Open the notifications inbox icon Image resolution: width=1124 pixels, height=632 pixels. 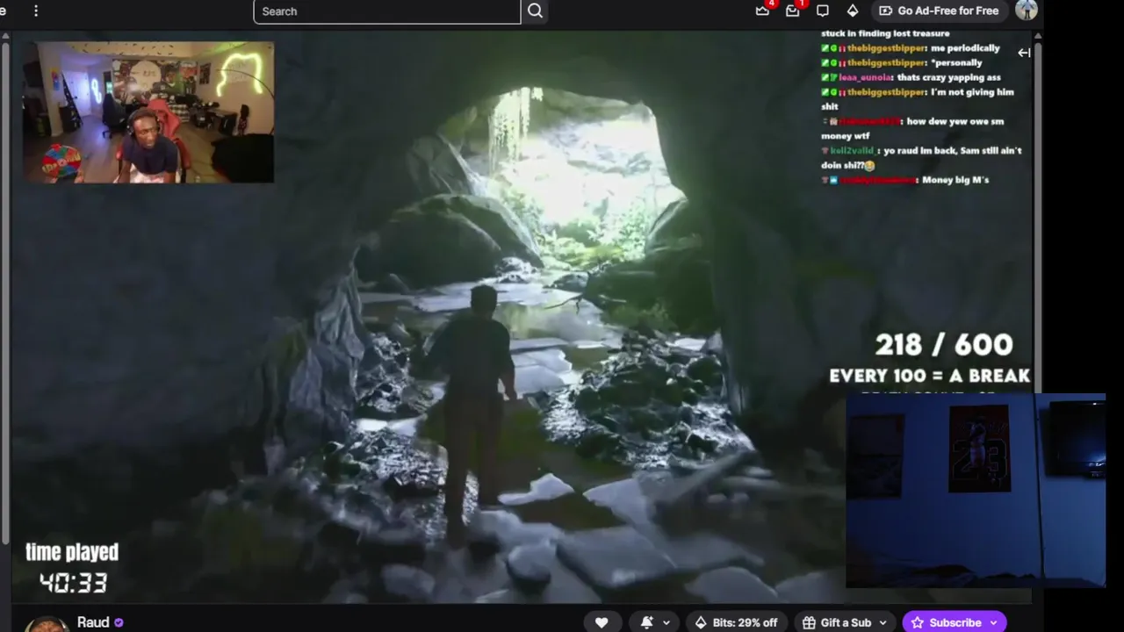[x=793, y=11]
